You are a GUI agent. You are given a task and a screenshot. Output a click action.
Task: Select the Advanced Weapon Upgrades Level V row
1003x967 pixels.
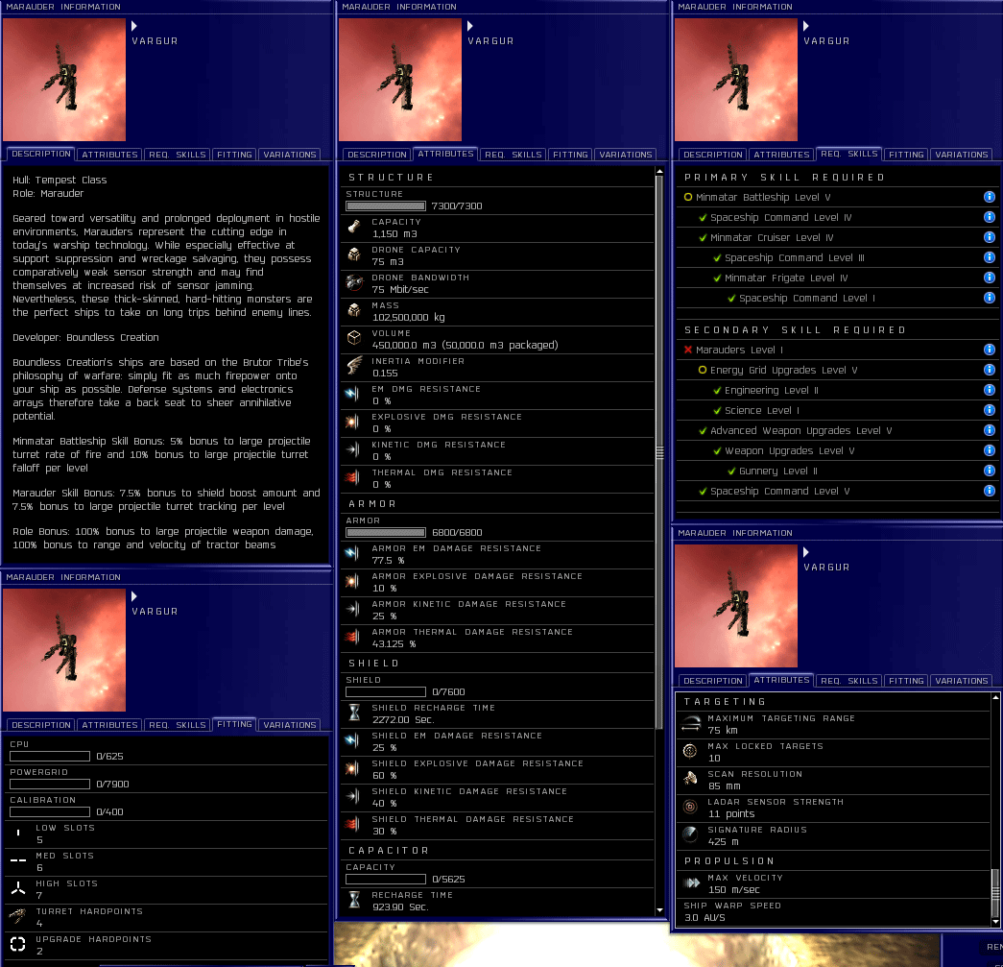pyautogui.click(x=838, y=430)
